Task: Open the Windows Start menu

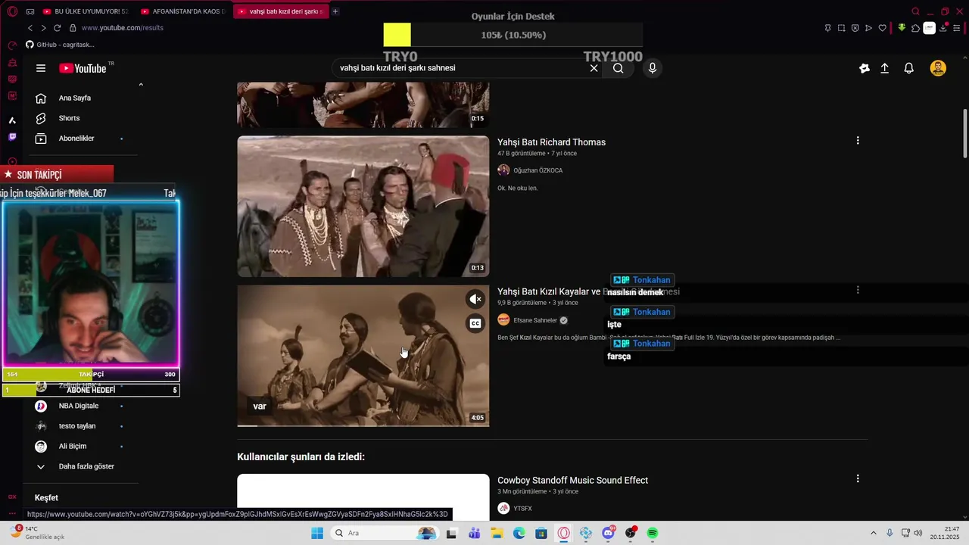Action: tap(317, 534)
